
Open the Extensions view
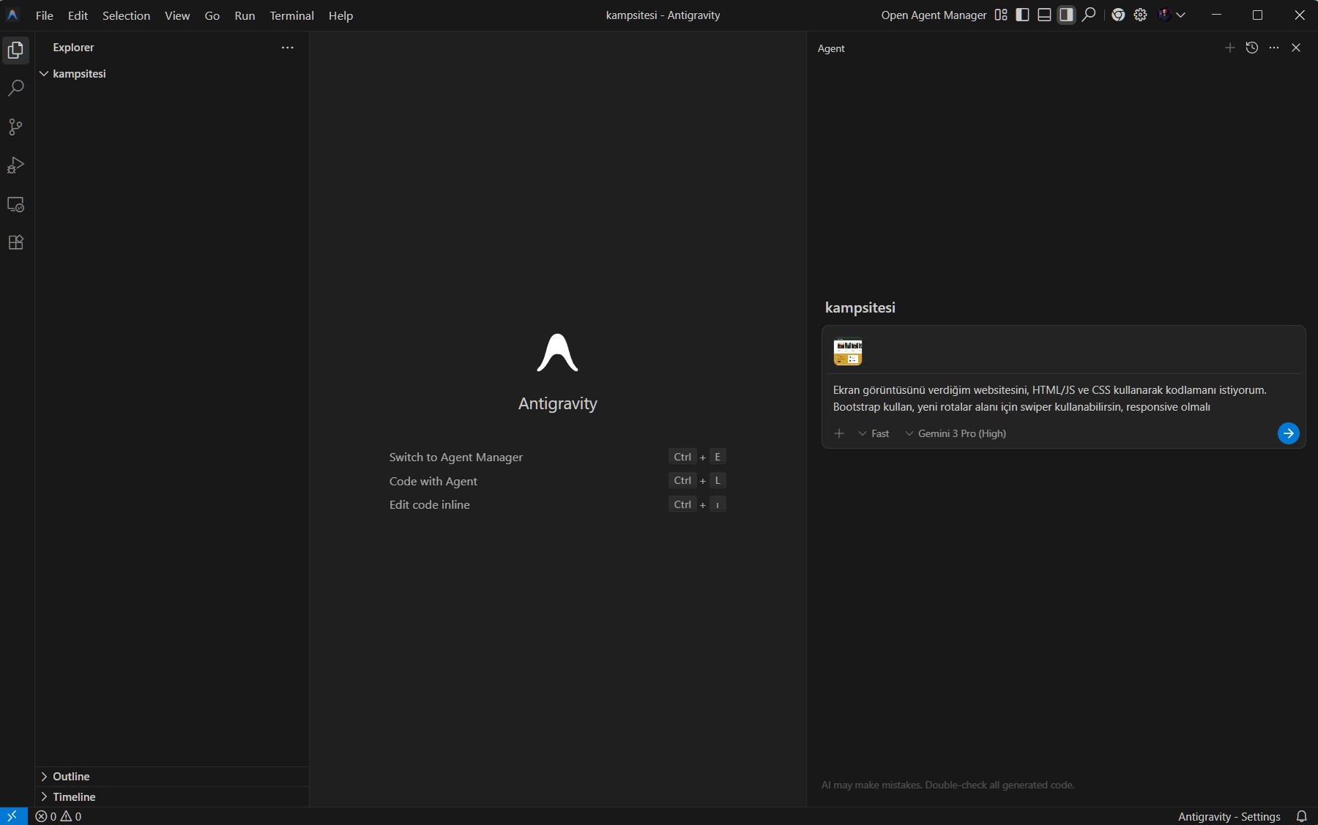[15, 242]
